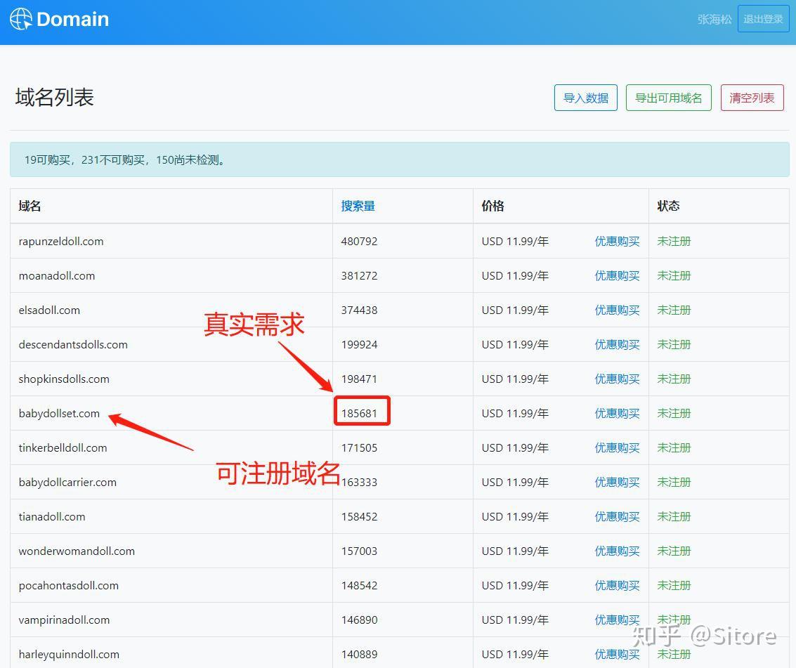Click the 未注册 status for tianadoll.com
The width and height of the screenshot is (796, 668).
coord(674,517)
